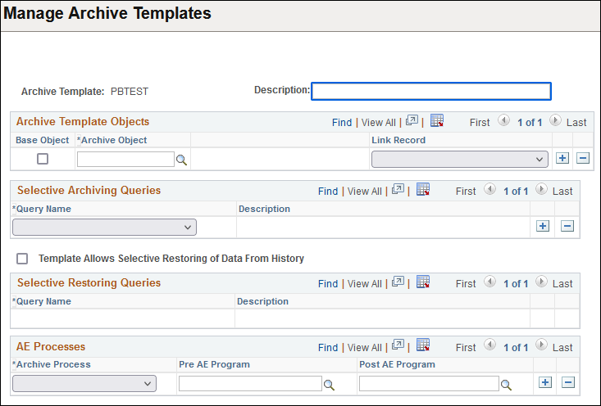Click the Post AE Program input field

coord(429,383)
